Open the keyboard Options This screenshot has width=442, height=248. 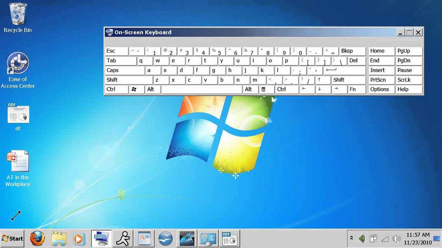coord(382,90)
